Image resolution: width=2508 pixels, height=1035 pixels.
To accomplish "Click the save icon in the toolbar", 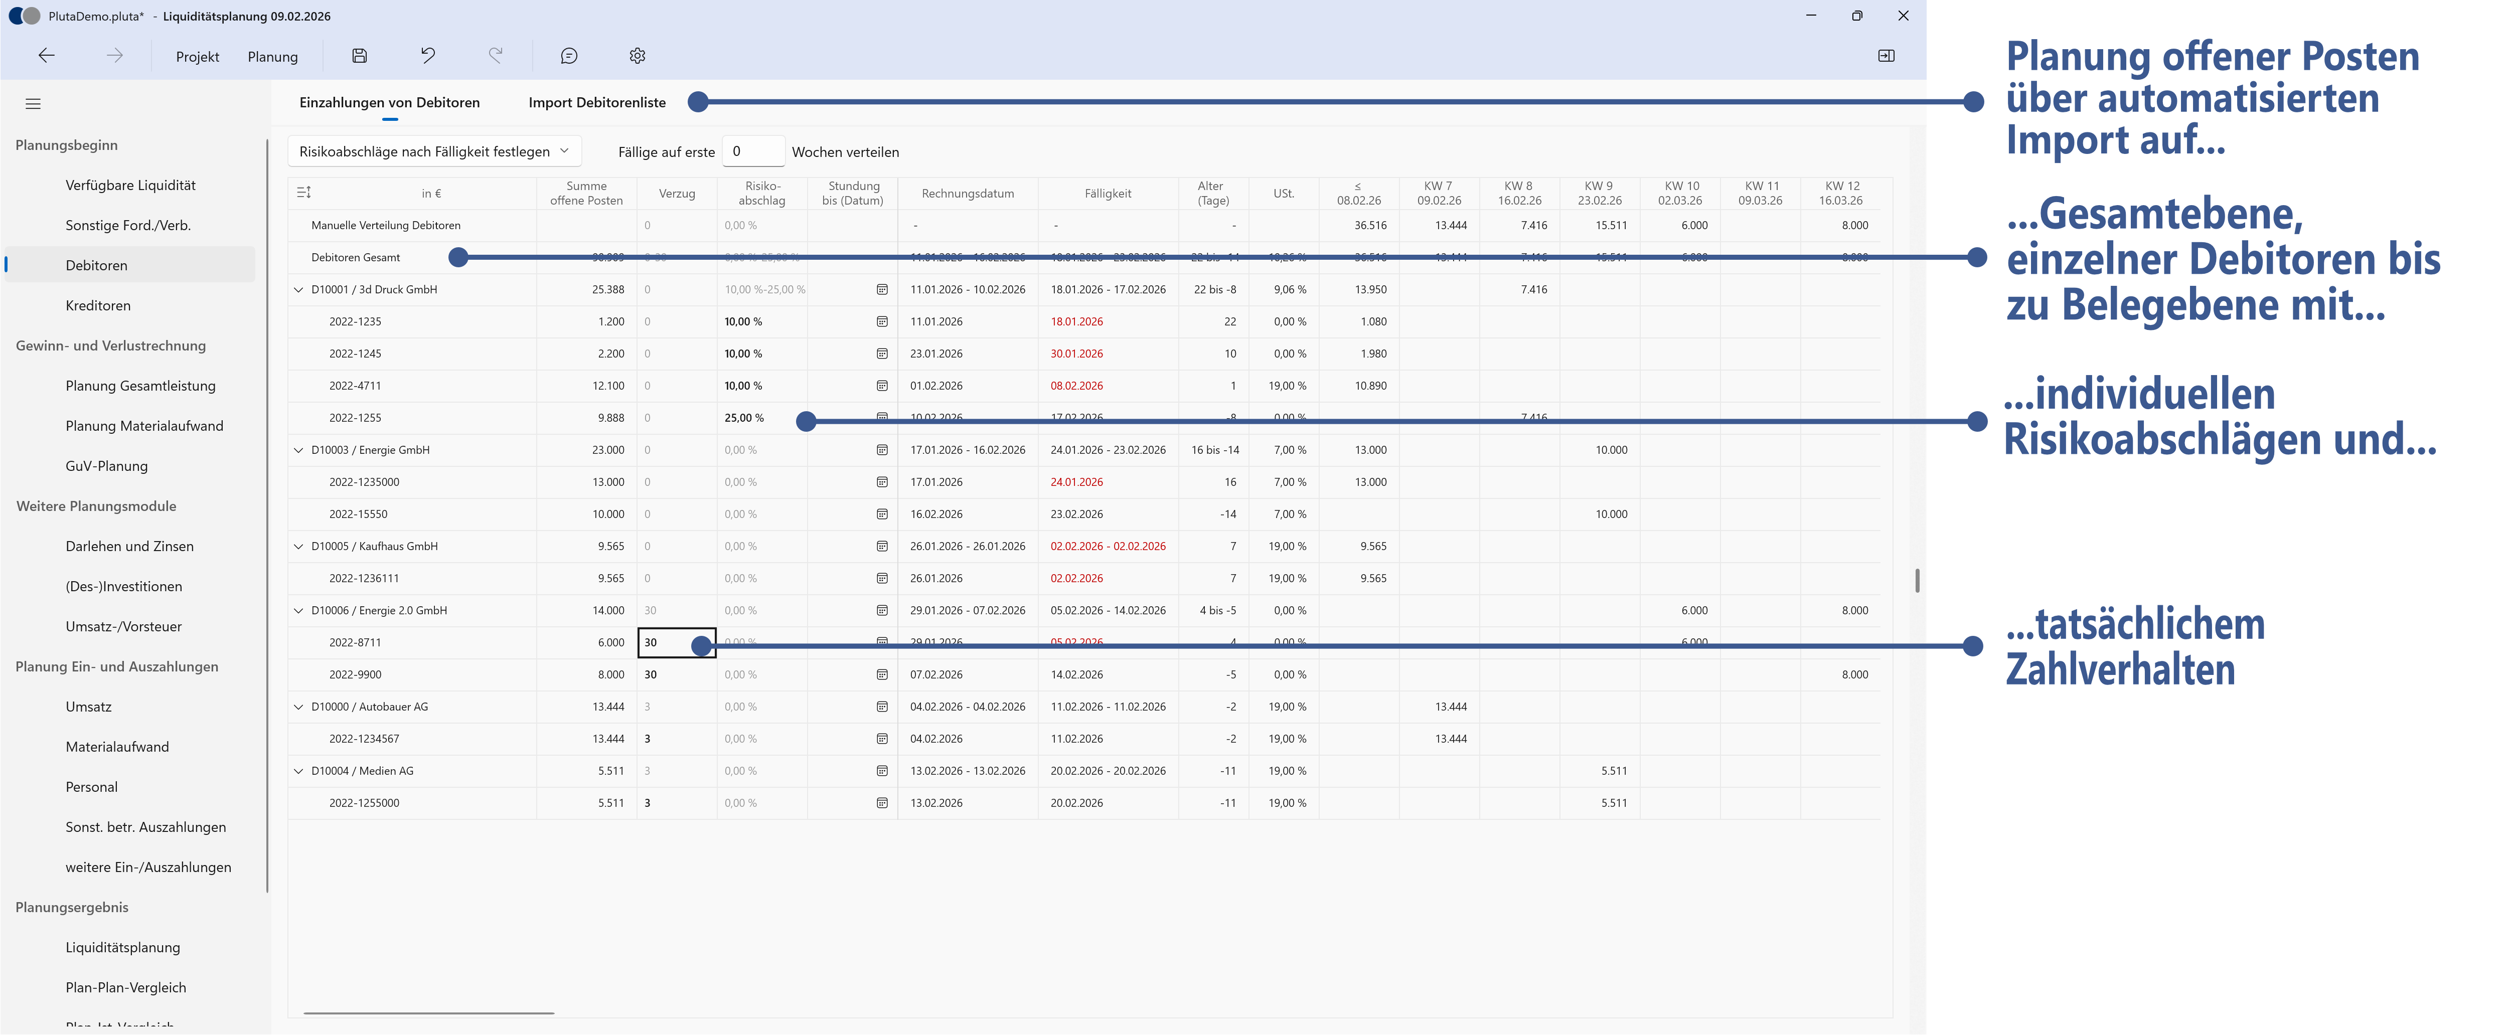I will [x=358, y=56].
